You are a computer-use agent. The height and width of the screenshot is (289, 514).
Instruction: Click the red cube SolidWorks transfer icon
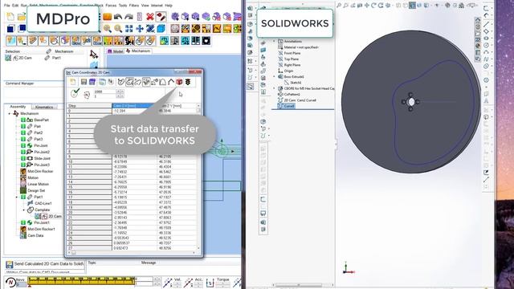click(179, 82)
